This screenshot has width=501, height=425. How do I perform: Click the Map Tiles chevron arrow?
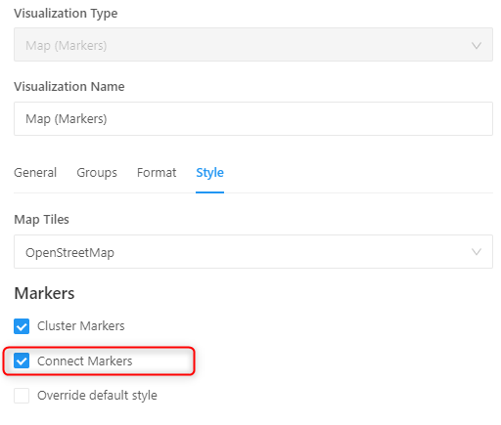tap(477, 252)
